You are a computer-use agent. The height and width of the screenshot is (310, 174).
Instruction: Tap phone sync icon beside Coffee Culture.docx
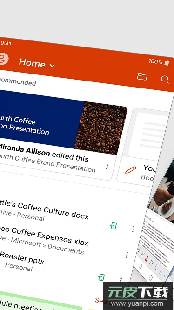(x=114, y=226)
